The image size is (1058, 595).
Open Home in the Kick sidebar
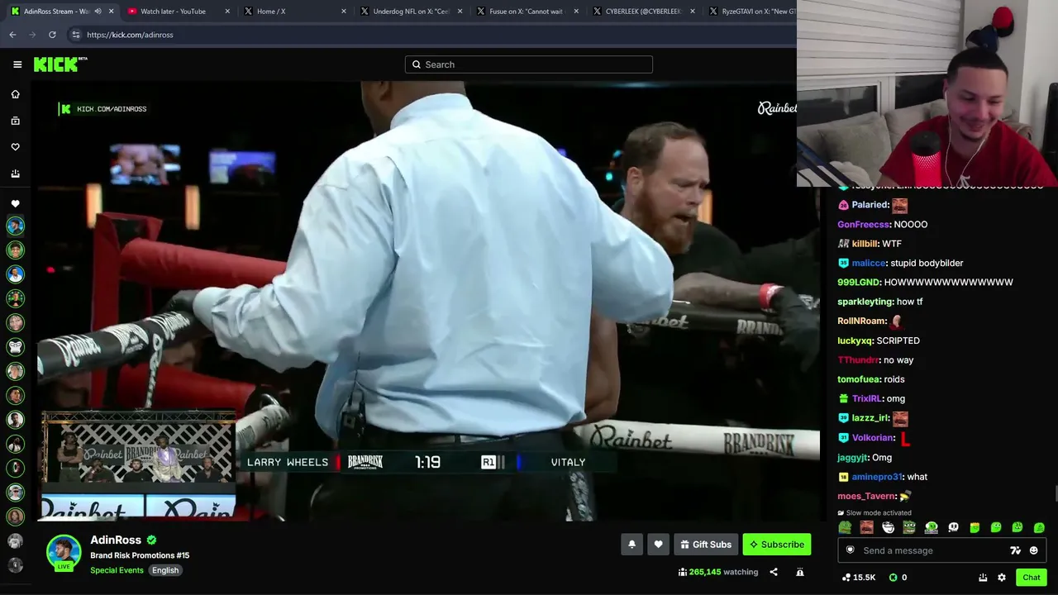15,94
